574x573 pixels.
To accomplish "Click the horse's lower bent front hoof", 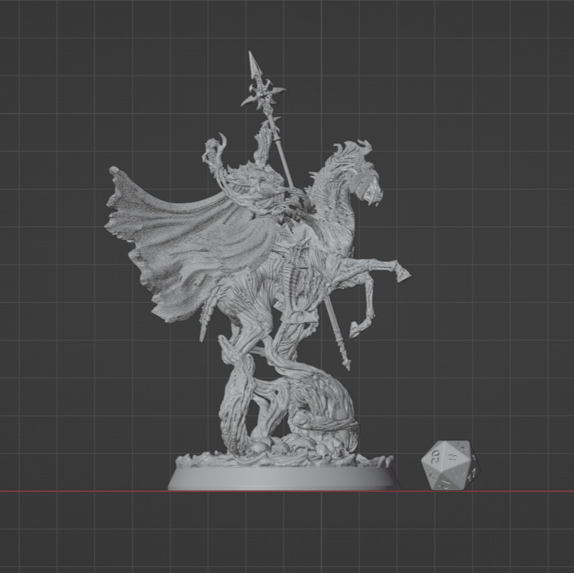I will [x=358, y=330].
